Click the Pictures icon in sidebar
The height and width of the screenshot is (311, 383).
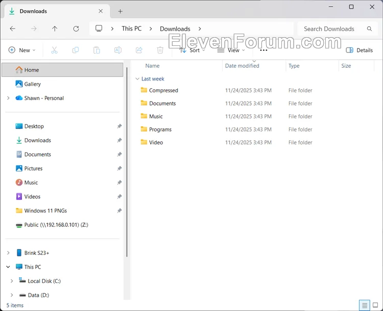click(19, 168)
